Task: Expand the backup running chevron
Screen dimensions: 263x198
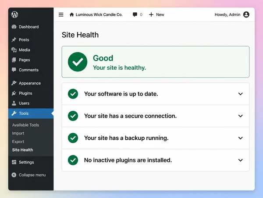Action: click(x=241, y=138)
